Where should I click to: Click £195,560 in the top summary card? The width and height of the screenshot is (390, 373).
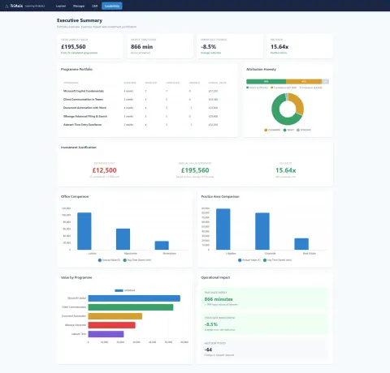(x=73, y=47)
